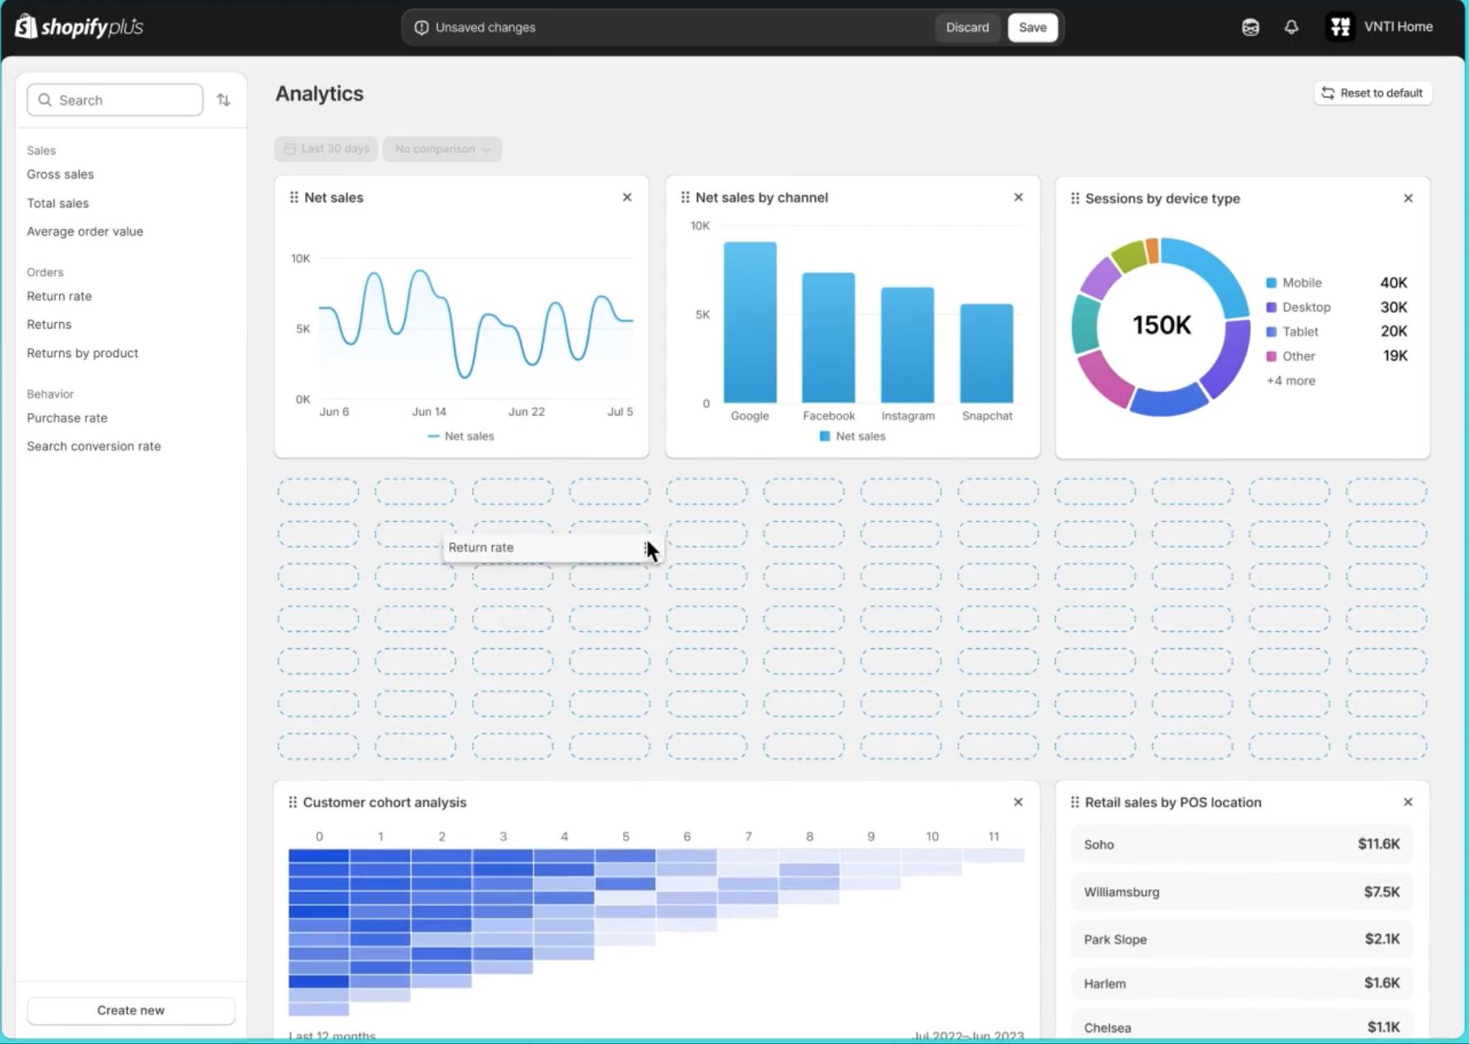Discard the unsaved changes
1469x1044 pixels.
tap(967, 27)
